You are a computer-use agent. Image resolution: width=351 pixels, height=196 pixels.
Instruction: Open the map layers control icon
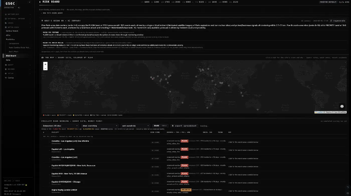(342, 106)
